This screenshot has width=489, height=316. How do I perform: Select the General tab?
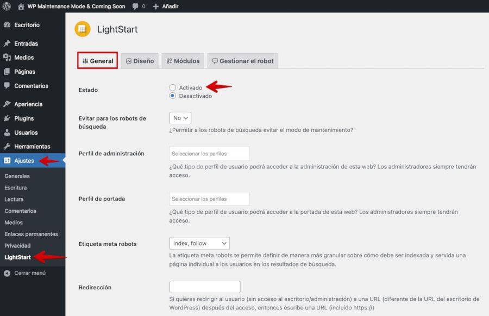coord(98,60)
